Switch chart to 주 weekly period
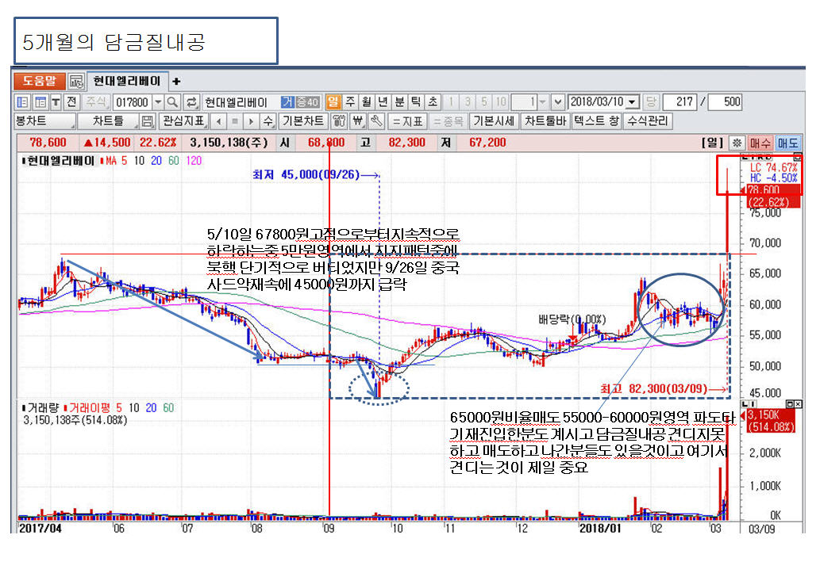Image resolution: width=820 pixels, height=573 pixels. 350,102
